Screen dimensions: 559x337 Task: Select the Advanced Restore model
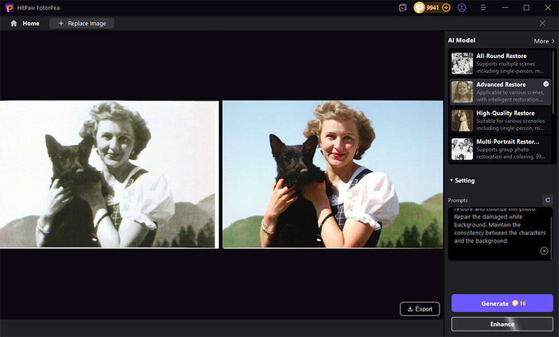[x=500, y=92]
